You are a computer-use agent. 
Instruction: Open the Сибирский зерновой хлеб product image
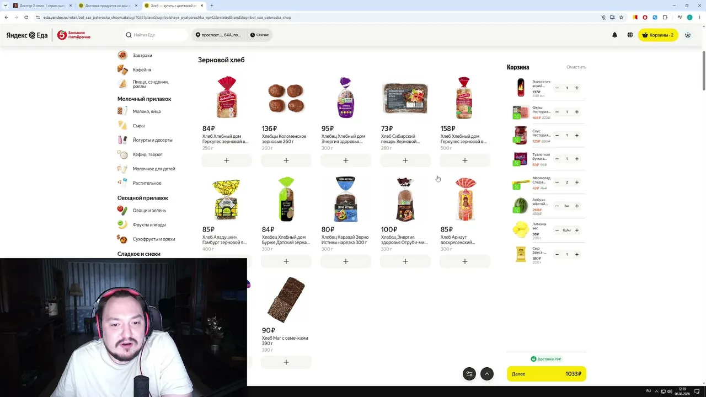[x=405, y=98]
